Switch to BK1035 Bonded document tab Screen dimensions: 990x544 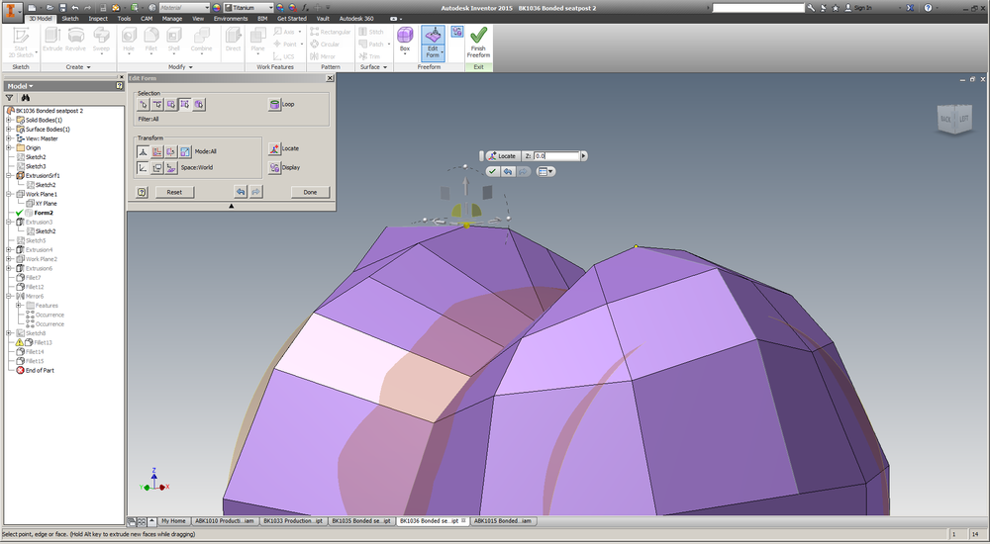tap(361, 521)
